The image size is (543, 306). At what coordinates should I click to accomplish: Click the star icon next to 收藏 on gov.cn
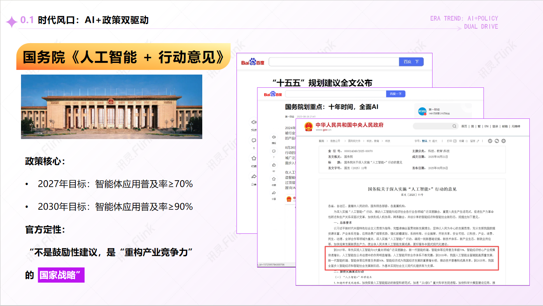(467, 141)
